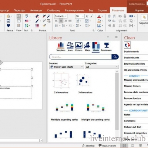The height and width of the screenshot is (148, 148).
Task: Toggle align text right
Action: pos(65,21)
